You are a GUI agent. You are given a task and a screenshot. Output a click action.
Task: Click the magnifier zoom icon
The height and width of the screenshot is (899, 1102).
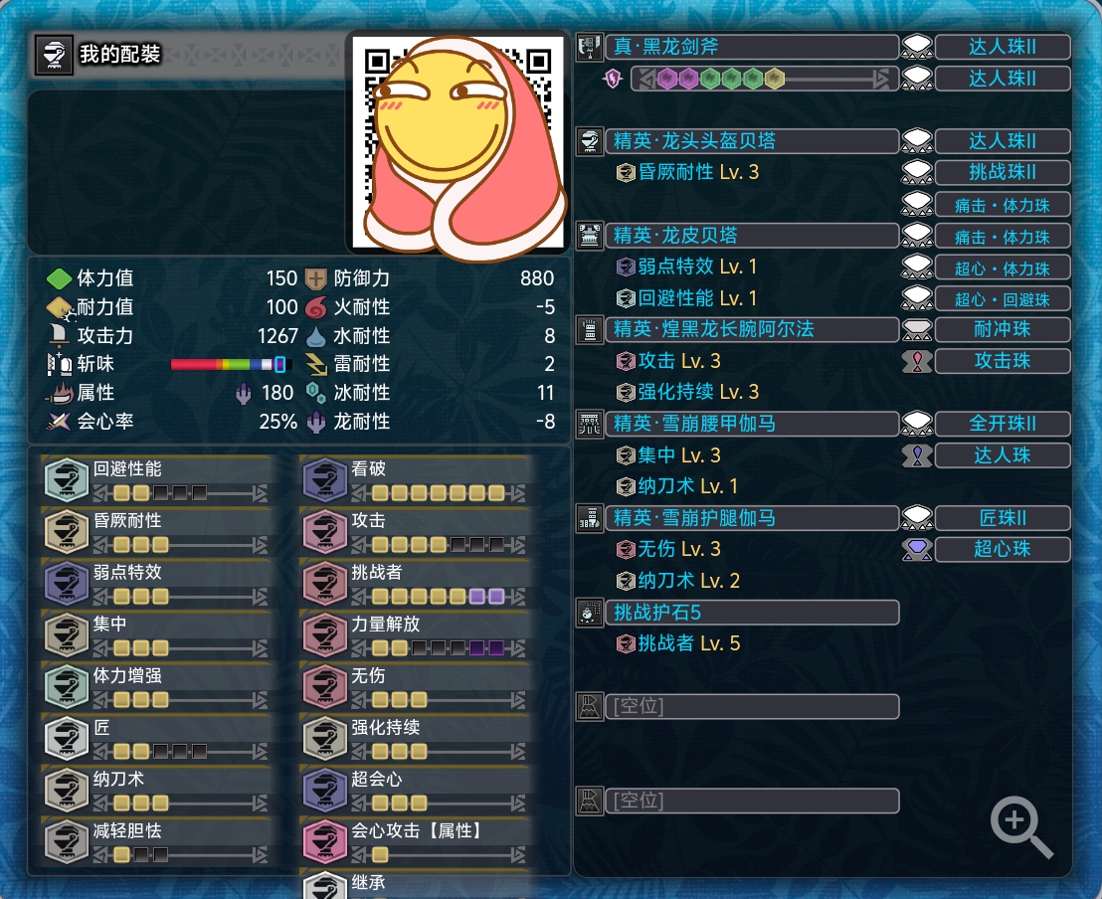coord(1021,827)
